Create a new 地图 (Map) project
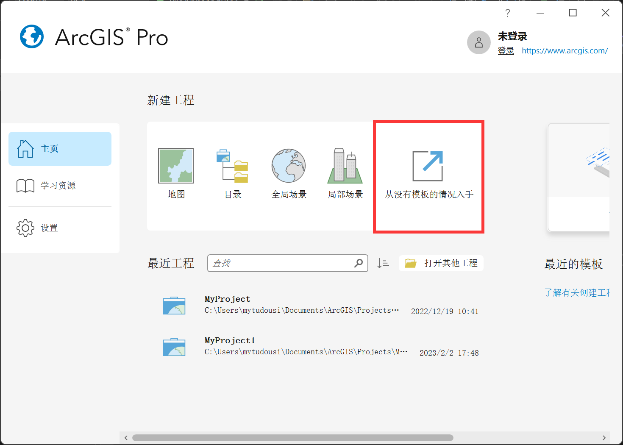 click(x=176, y=174)
